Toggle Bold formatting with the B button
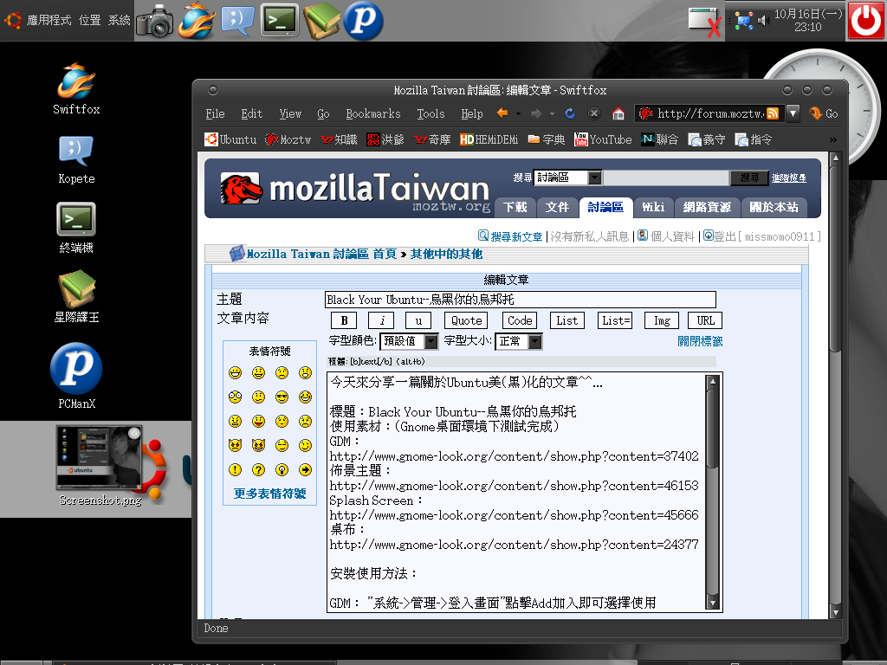Screen dimensions: 887x665 (344, 320)
